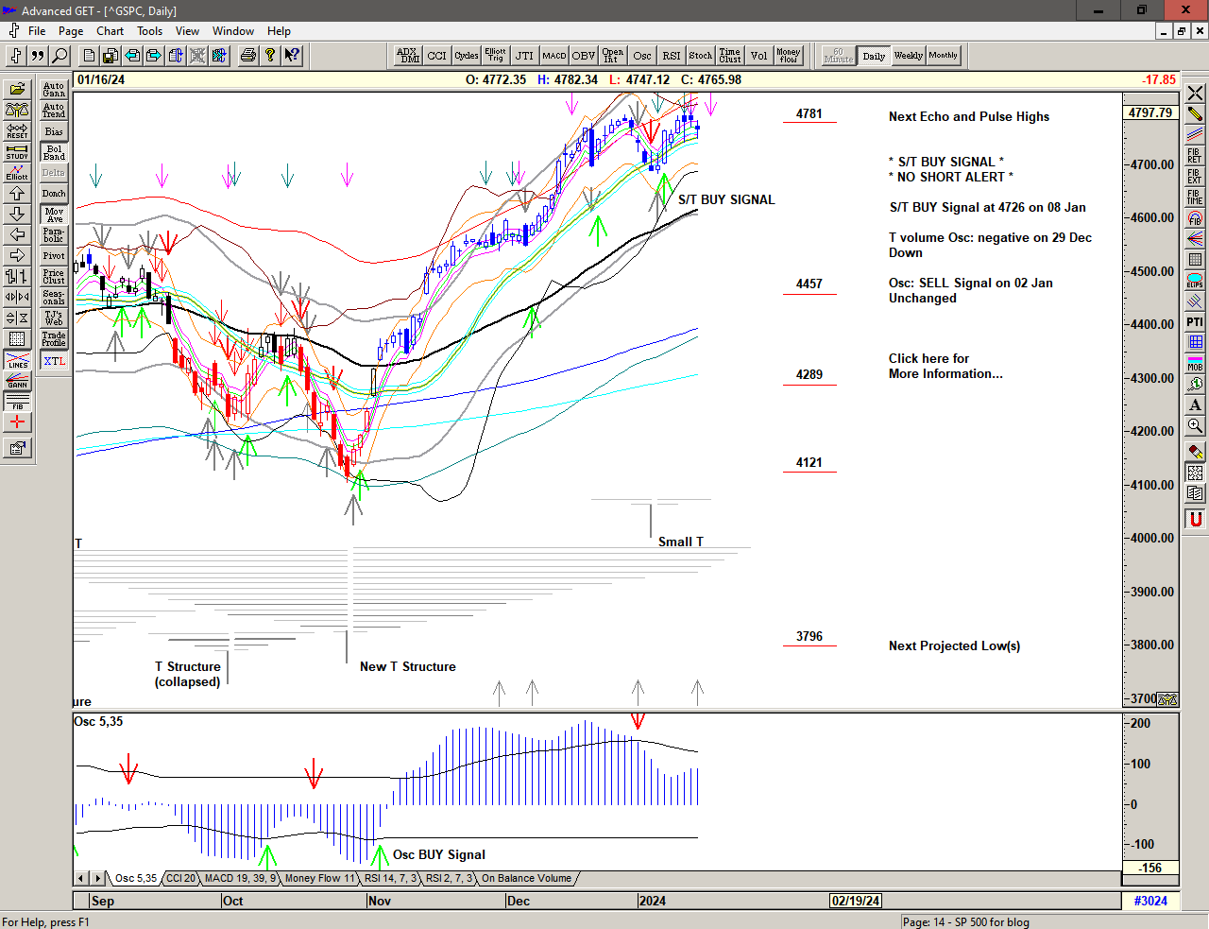Toggle the XTL indicator button
This screenshot has width=1209, height=929.
tap(54, 361)
